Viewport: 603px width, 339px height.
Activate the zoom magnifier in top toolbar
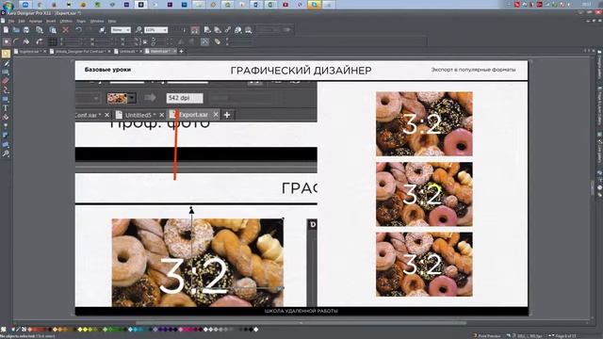click(x=139, y=30)
